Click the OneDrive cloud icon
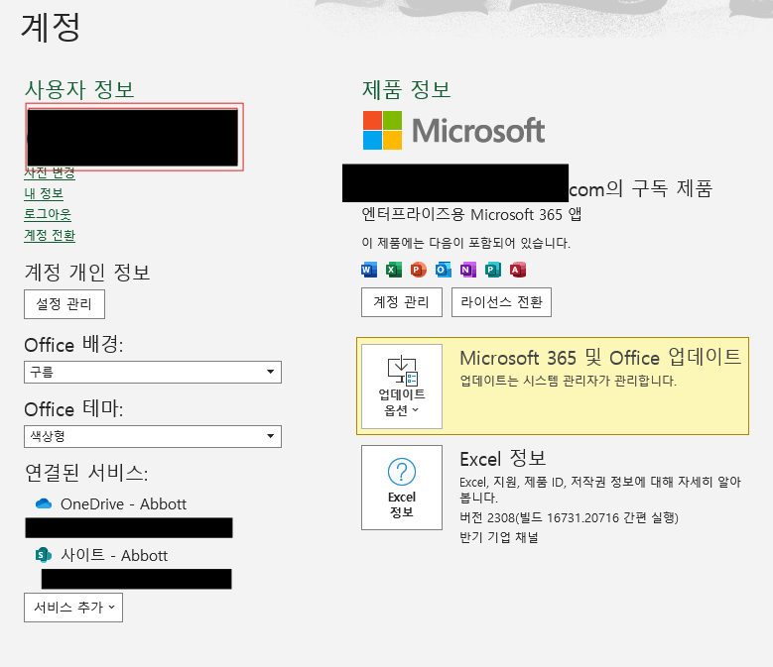The height and width of the screenshot is (667, 773). 44,503
